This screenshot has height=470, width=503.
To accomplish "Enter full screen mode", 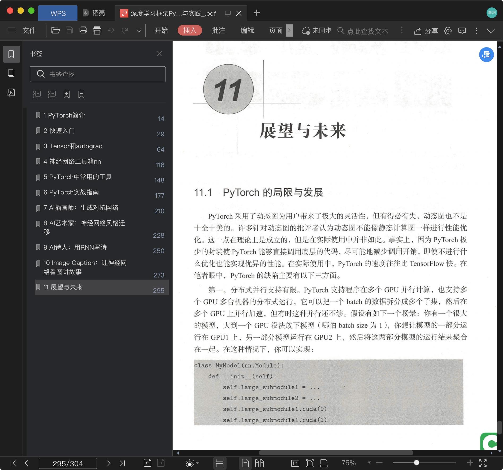I will [483, 463].
